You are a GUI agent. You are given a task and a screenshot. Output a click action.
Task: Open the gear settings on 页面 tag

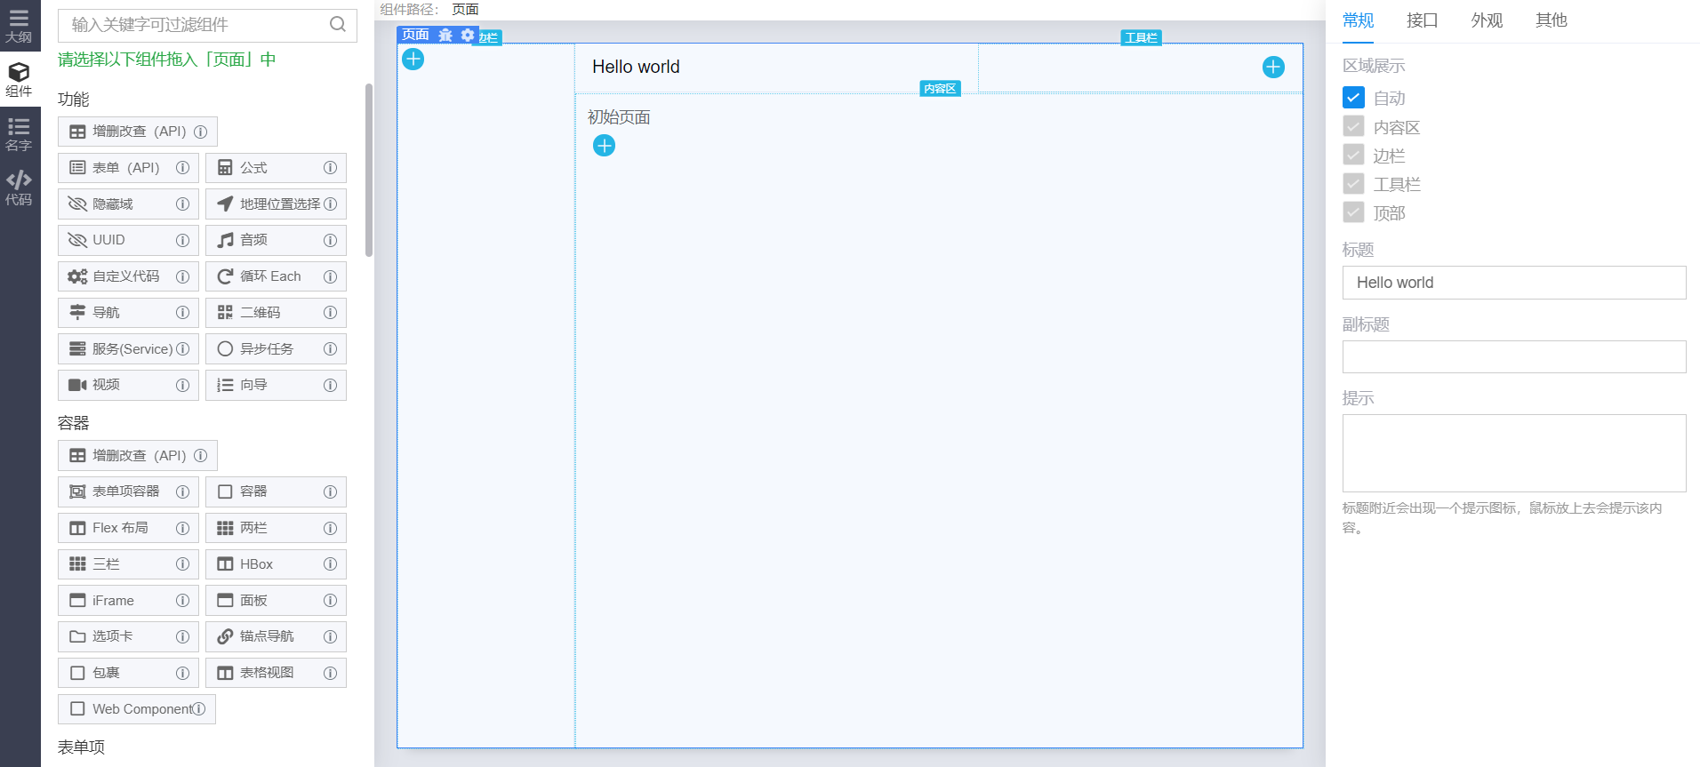click(x=468, y=35)
